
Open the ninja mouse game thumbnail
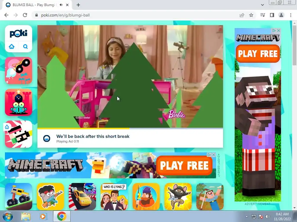[178, 196]
